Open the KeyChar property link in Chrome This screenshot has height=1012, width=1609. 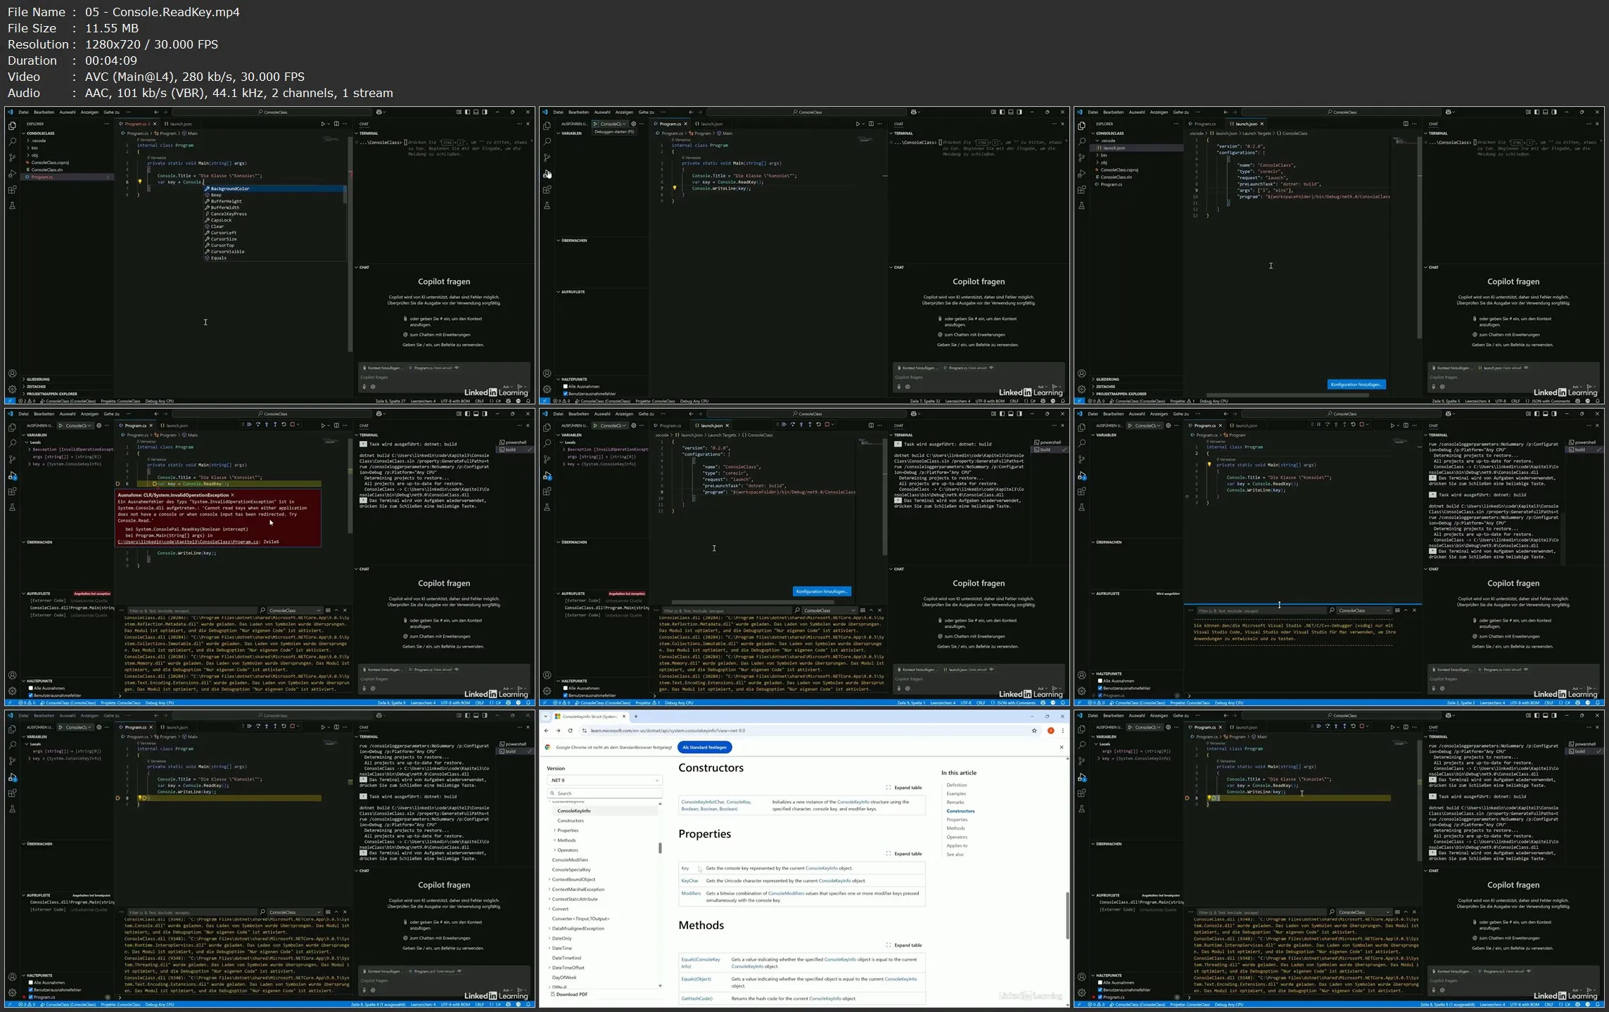click(689, 880)
